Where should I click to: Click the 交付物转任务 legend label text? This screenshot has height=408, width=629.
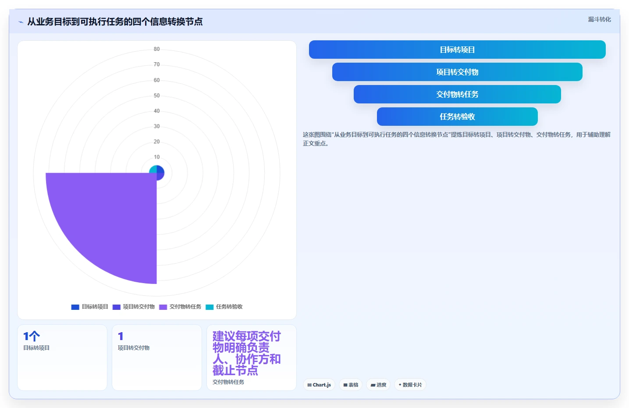(x=185, y=307)
